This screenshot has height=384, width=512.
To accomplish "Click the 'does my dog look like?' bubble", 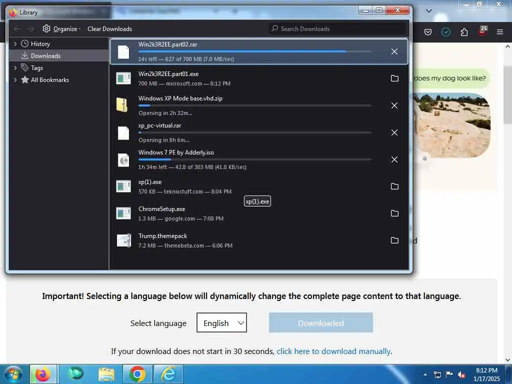I will [450, 78].
